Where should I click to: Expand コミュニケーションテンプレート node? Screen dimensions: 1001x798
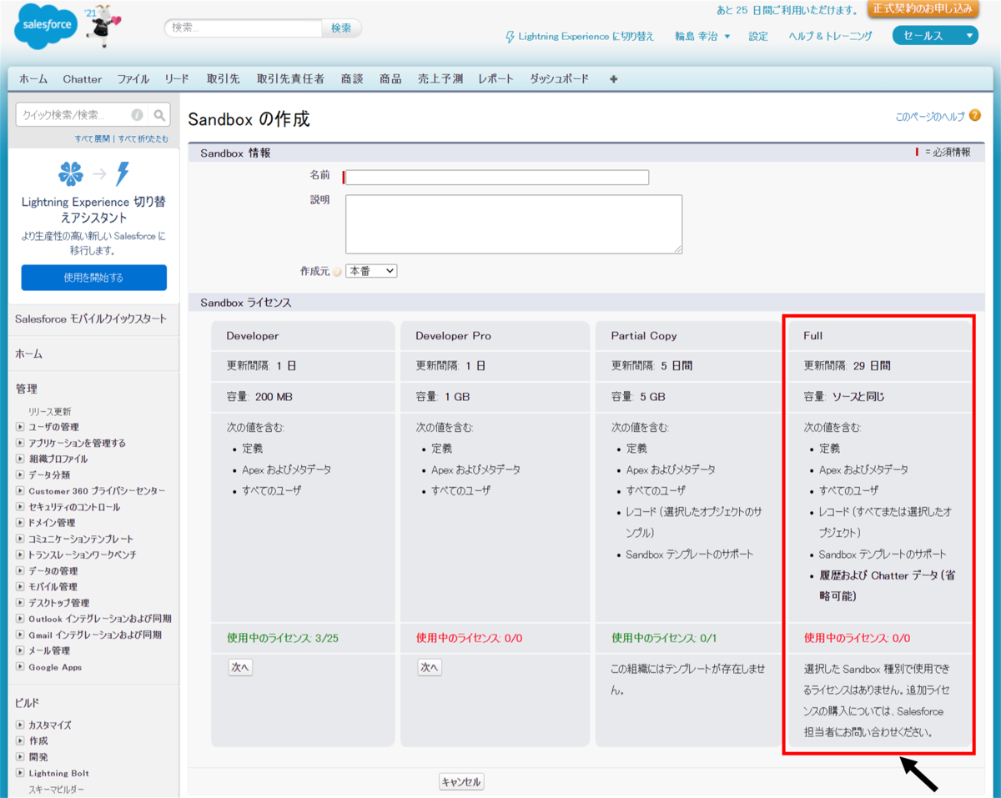[x=20, y=539]
